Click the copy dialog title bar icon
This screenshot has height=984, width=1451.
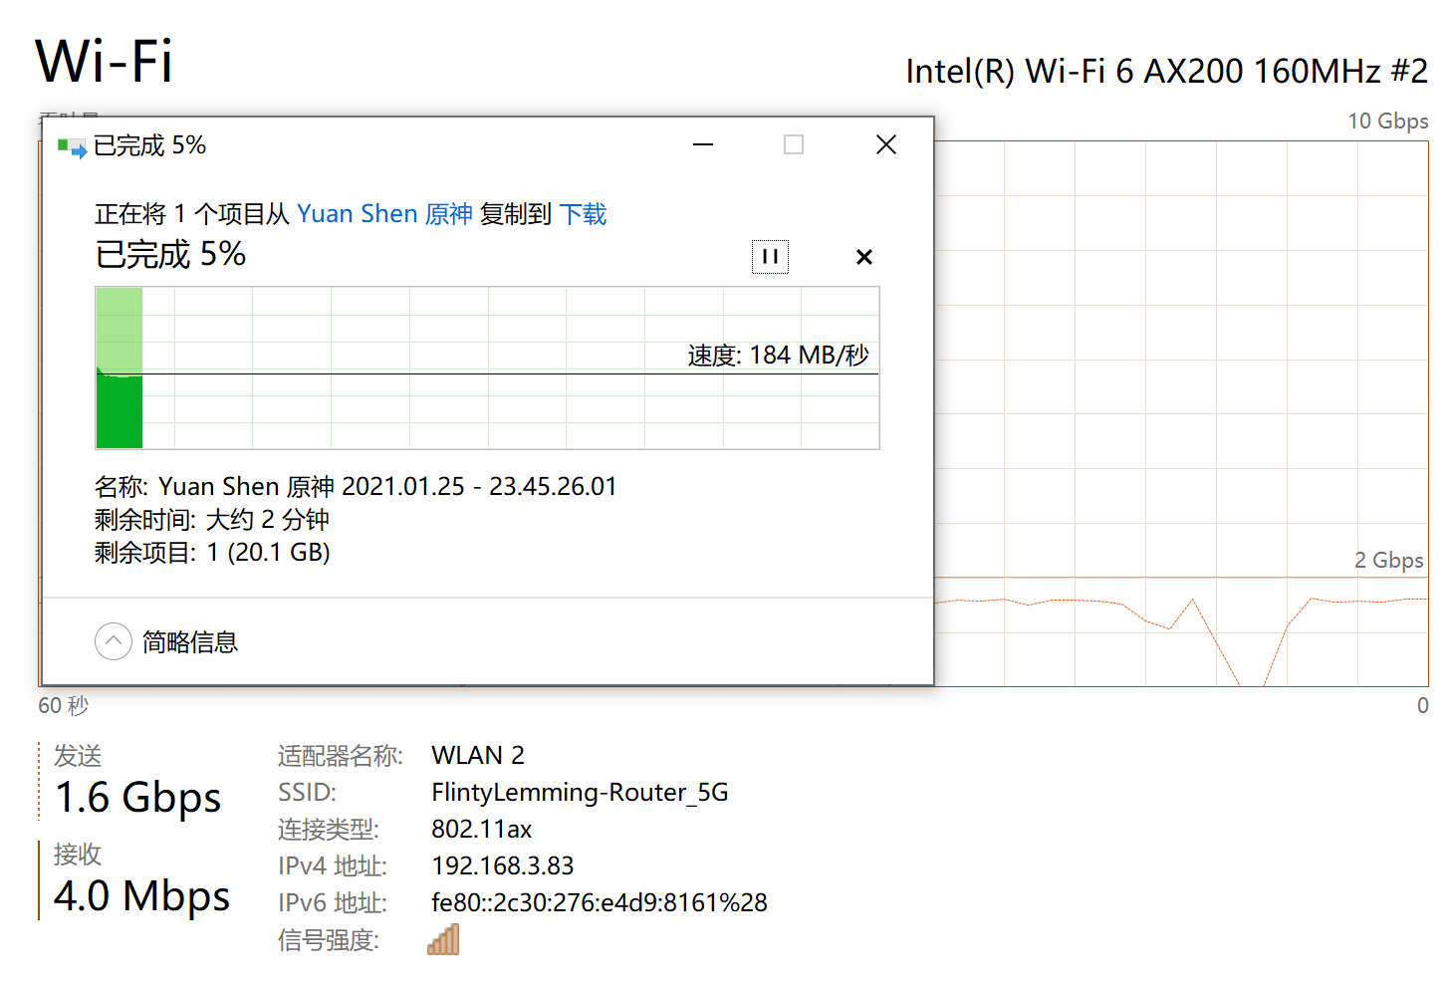tap(72, 147)
